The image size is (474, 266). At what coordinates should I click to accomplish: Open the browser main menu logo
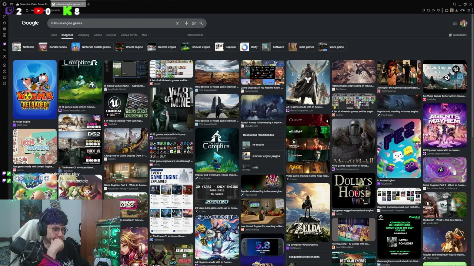4,4
